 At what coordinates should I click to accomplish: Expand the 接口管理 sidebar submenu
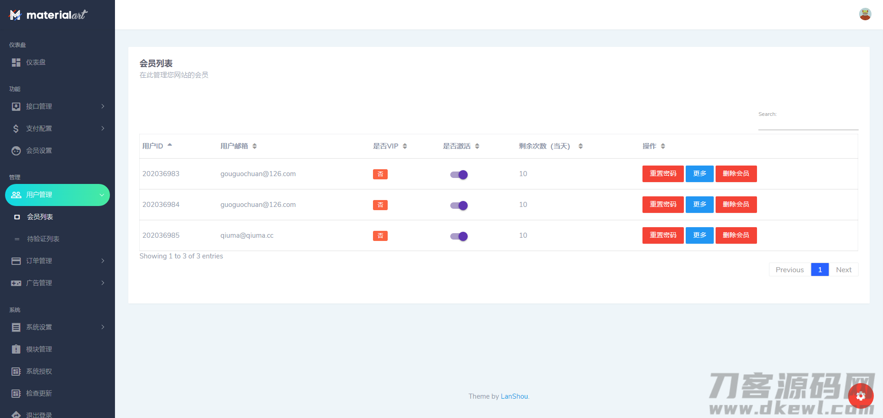tap(103, 107)
